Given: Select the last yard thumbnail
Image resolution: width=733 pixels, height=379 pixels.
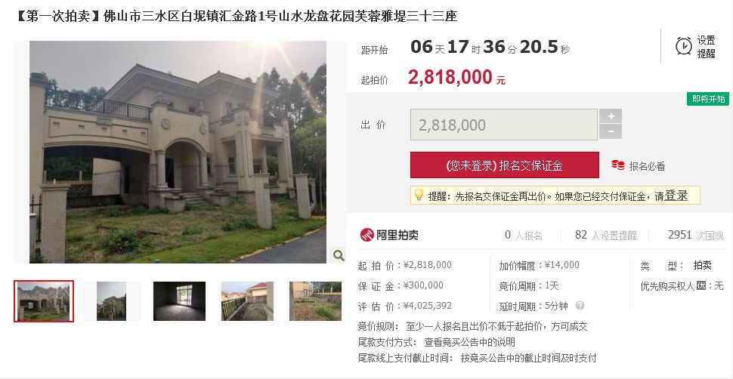Looking at the screenshot, I should click(x=316, y=301).
